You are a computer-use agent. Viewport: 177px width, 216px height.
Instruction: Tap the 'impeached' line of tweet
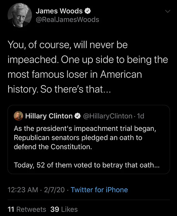pyautogui.click(x=88, y=60)
